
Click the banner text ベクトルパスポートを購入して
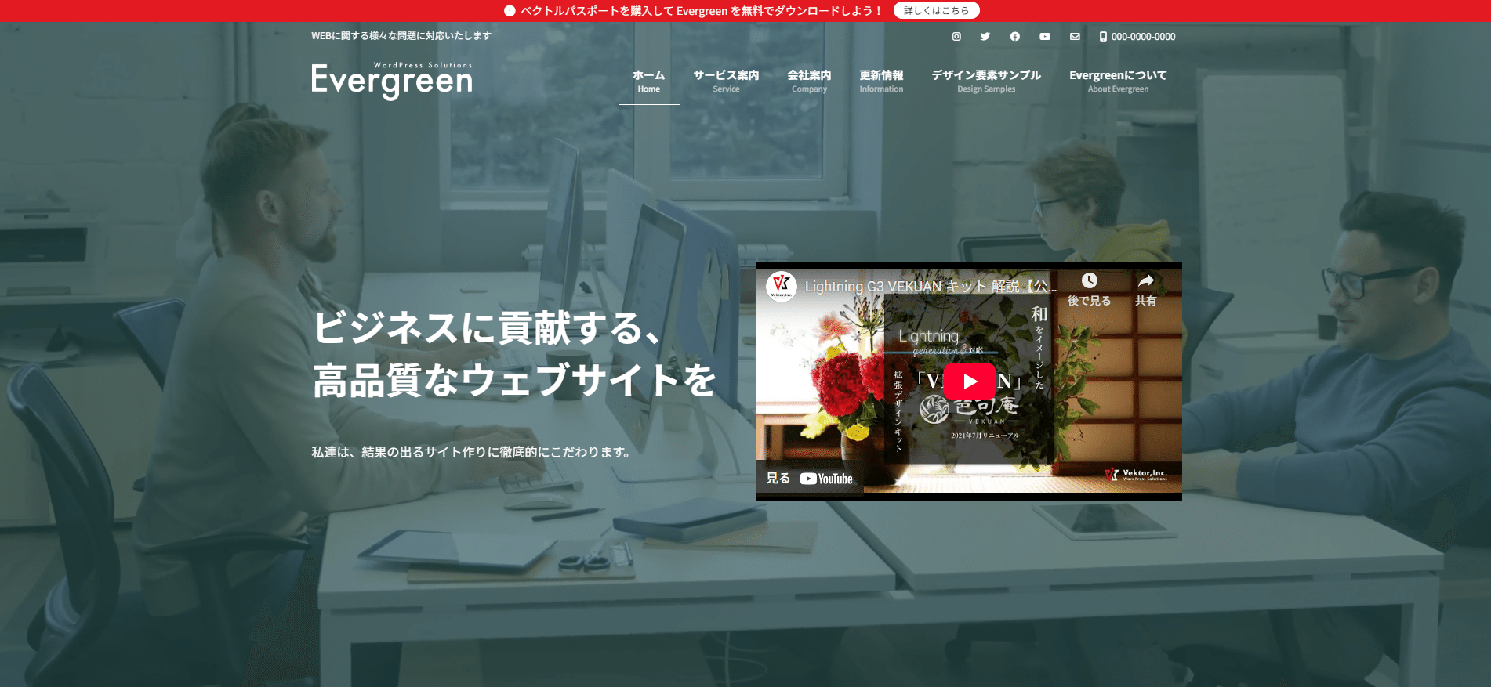pyautogui.click(x=597, y=11)
